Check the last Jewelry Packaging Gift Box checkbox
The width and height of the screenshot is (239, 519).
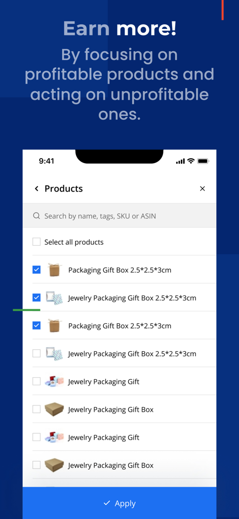pyautogui.click(x=36, y=465)
